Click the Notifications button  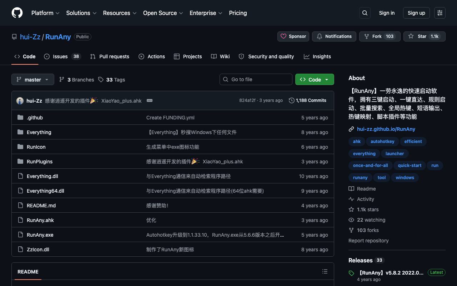[334, 36]
